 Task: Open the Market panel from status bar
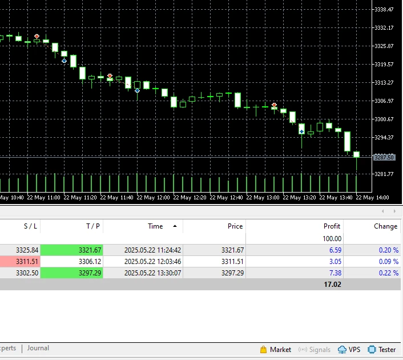[x=275, y=349]
